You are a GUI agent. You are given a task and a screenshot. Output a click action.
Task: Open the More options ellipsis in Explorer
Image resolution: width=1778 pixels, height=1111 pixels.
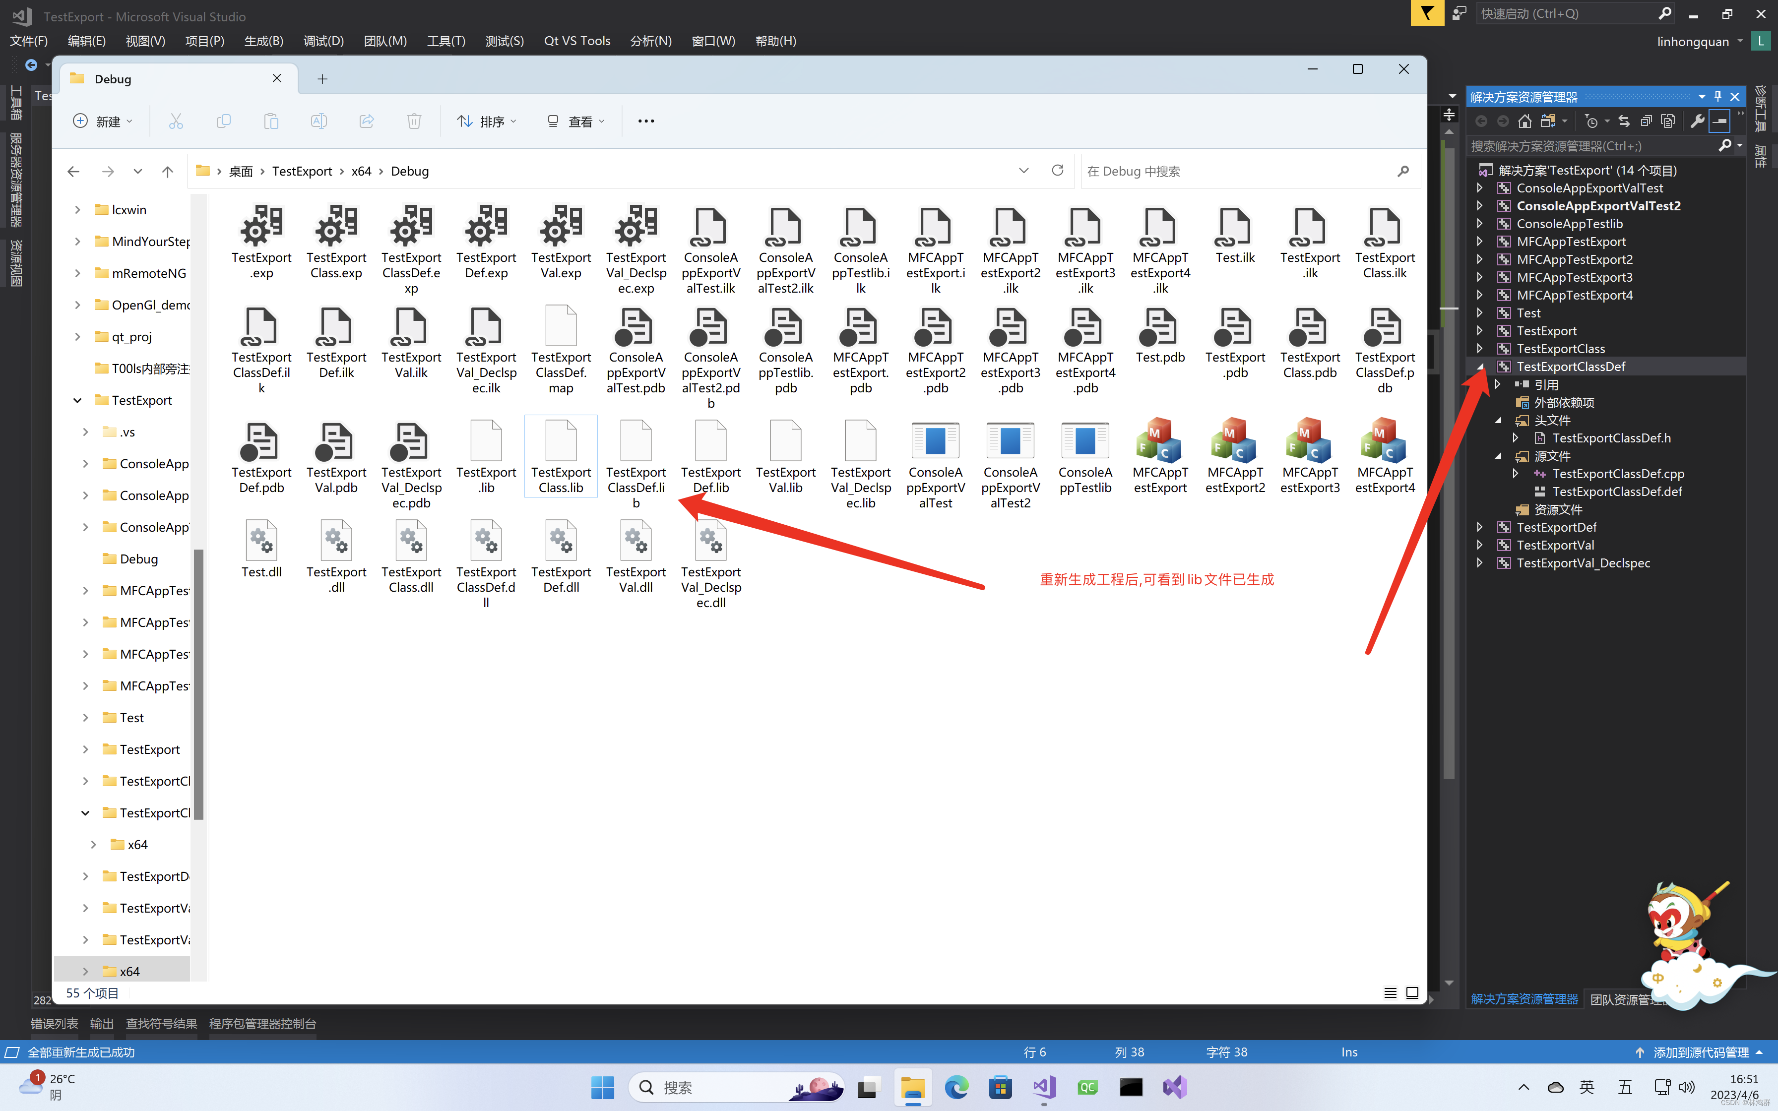[646, 121]
